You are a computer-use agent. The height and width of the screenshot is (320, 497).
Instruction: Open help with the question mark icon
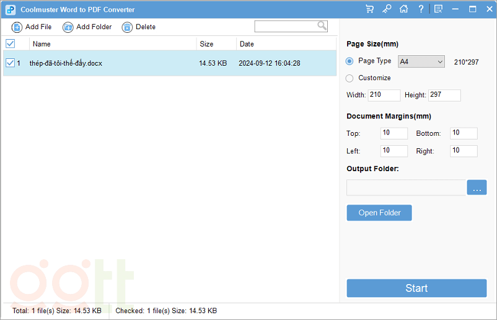(x=421, y=9)
